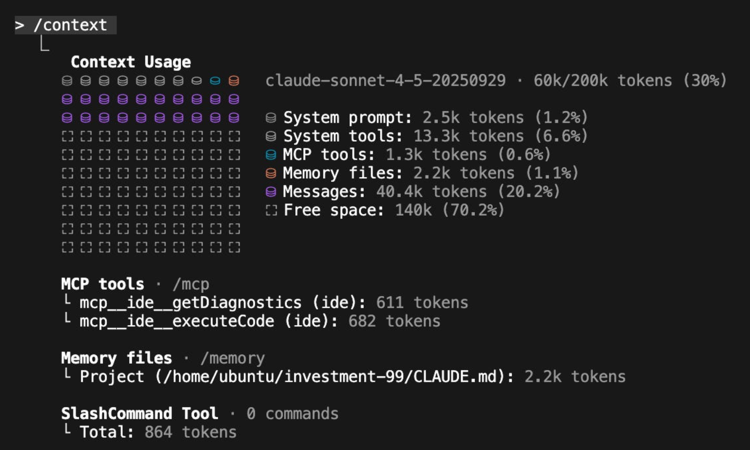Click the Free space legend icon
Image resolution: width=750 pixels, height=450 pixels.
point(271,210)
